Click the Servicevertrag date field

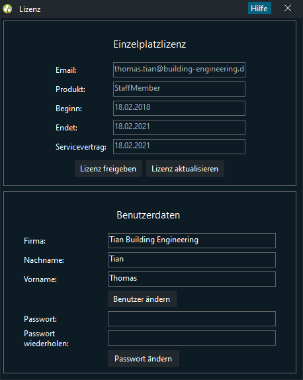(x=179, y=146)
